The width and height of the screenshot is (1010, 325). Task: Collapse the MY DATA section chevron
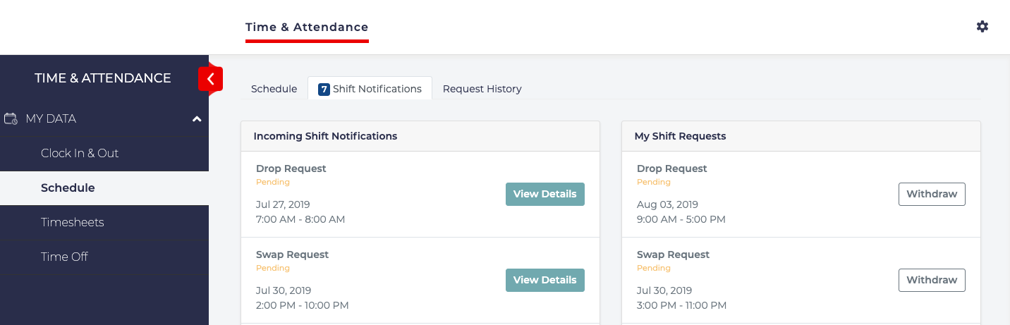(197, 119)
